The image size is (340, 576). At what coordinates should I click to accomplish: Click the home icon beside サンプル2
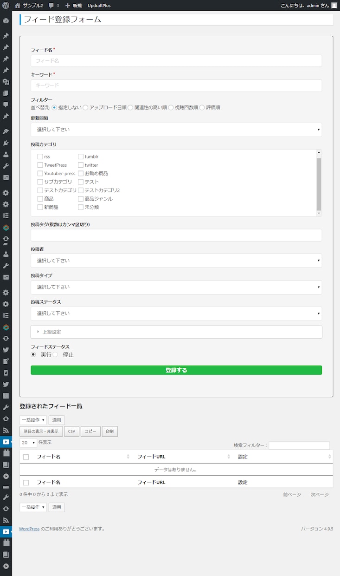click(18, 6)
